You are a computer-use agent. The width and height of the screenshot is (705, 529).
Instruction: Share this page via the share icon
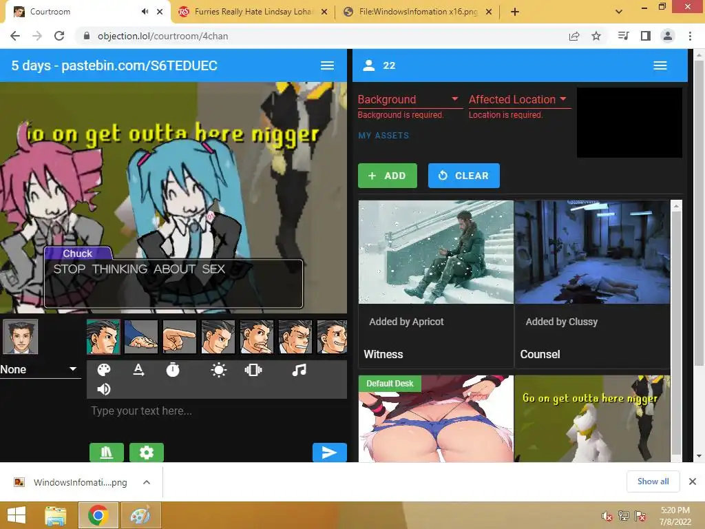click(x=574, y=36)
